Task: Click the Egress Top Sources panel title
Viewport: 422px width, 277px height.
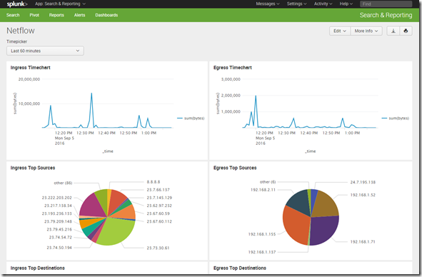Action: 235,168
